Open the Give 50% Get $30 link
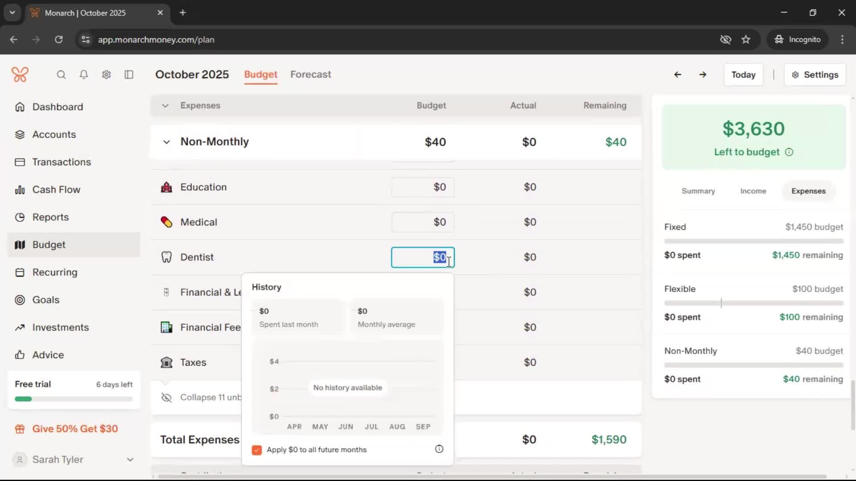The image size is (856, 481). 75,429
